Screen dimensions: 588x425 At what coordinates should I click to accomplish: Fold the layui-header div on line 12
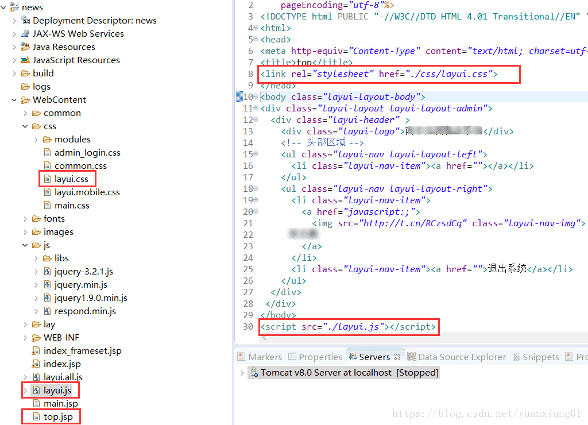click(256, 119)
